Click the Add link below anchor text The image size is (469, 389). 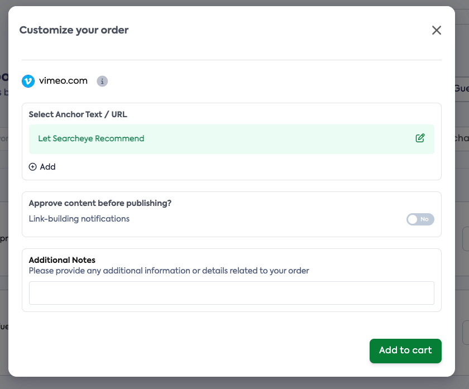[49, 166]
